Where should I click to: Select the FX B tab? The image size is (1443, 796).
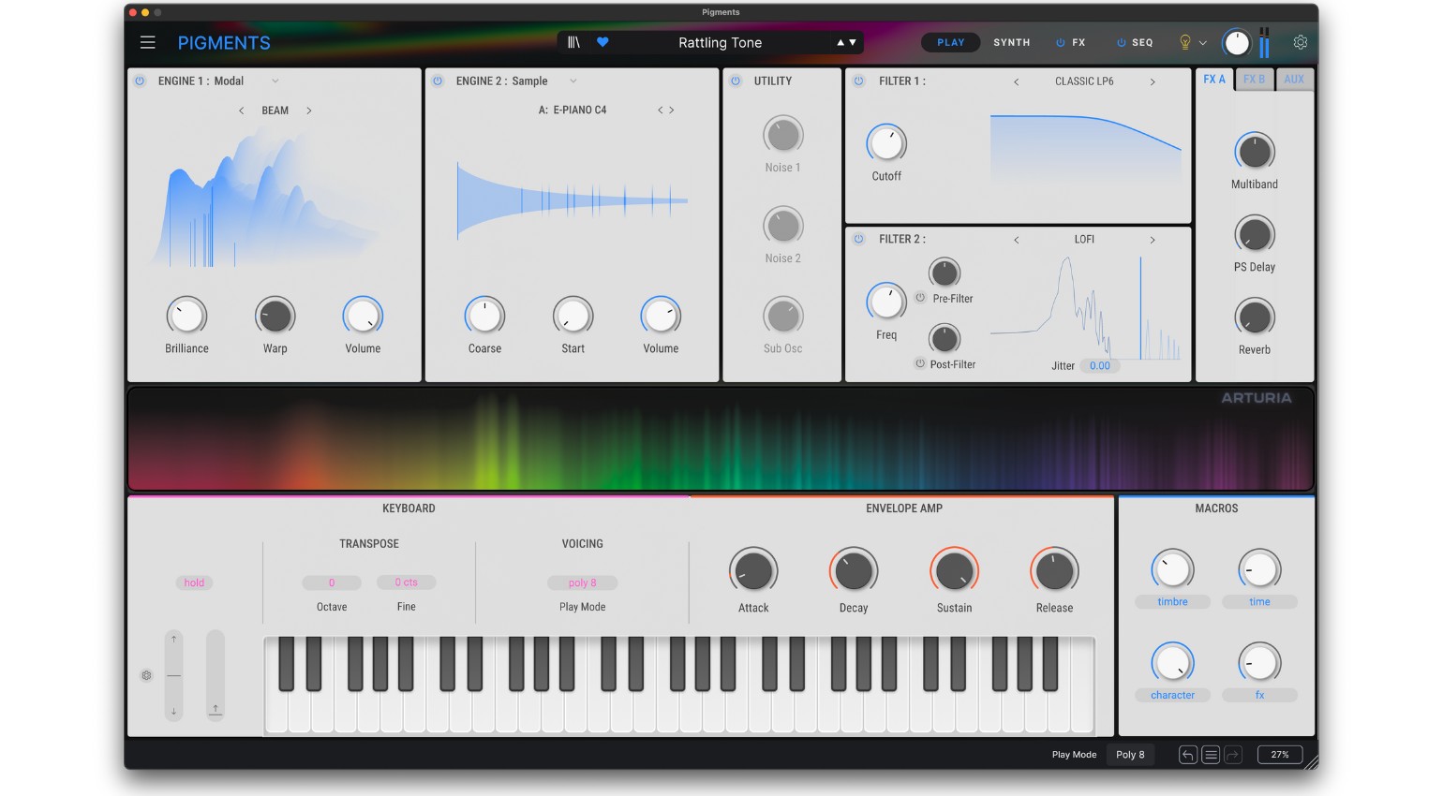pos(1254,80)
